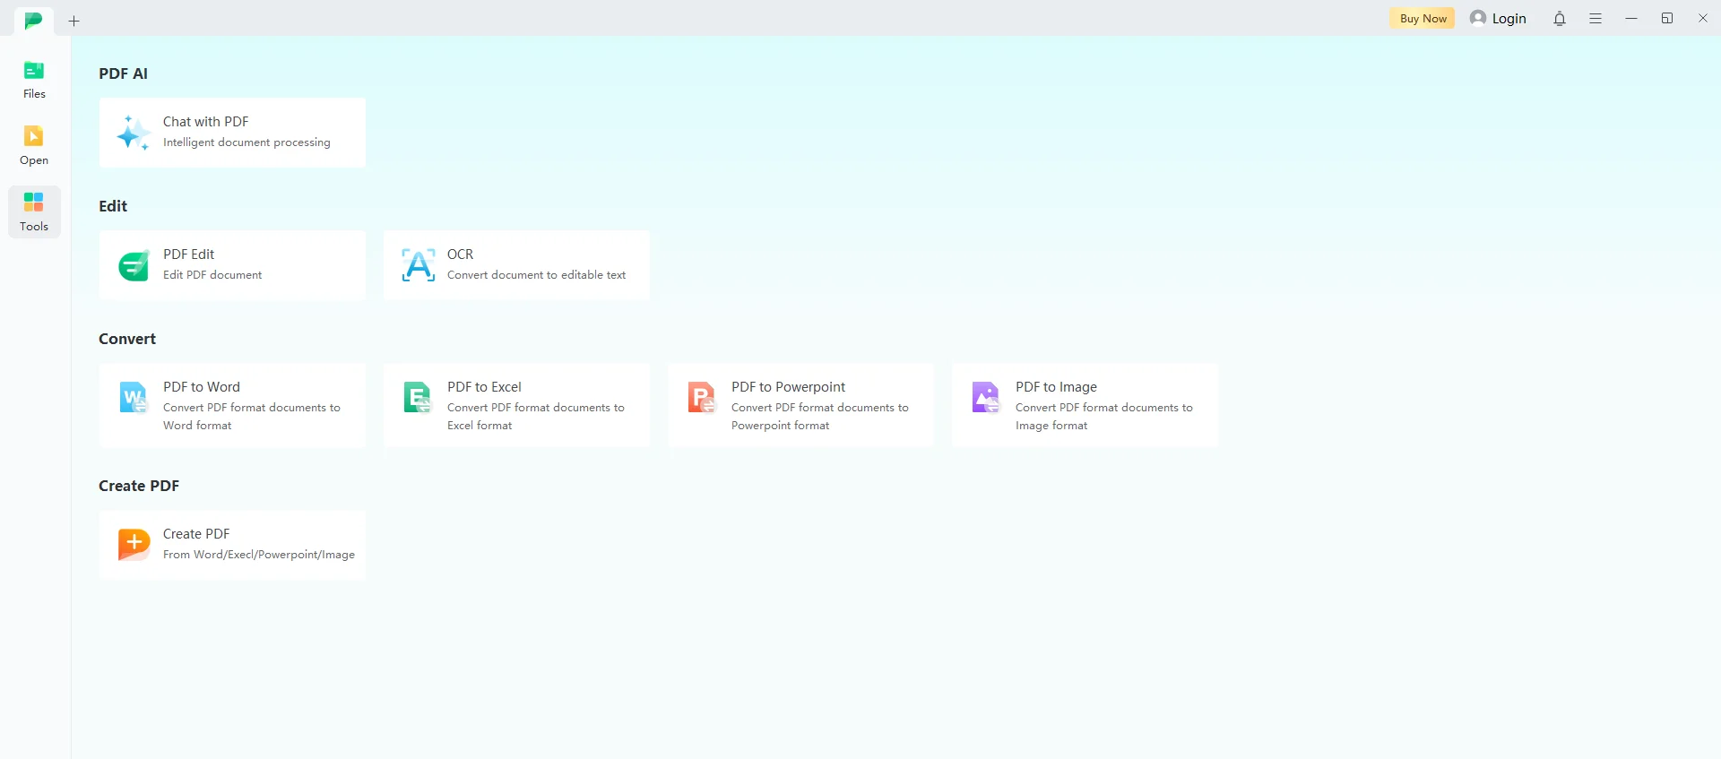Click the orange Create PDF plus icon
1721x759 pixels.
coord(134,544)
